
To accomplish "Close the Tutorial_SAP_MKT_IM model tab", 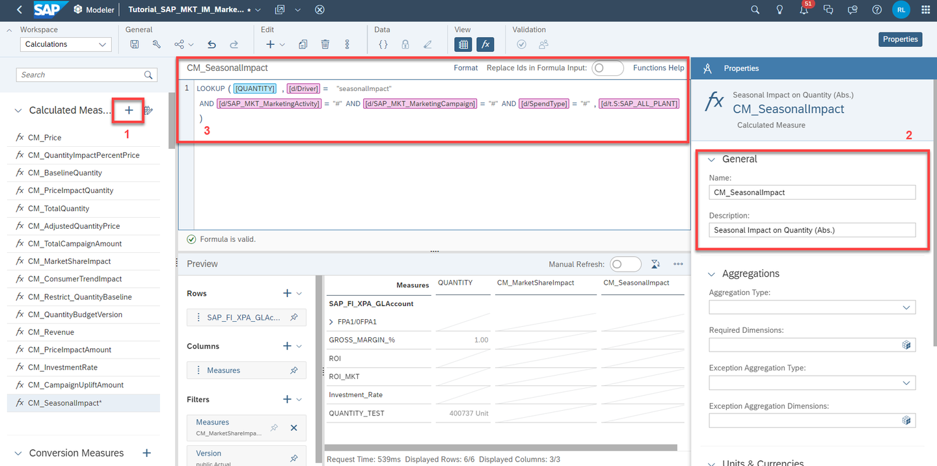I will [x=319, y=10].
